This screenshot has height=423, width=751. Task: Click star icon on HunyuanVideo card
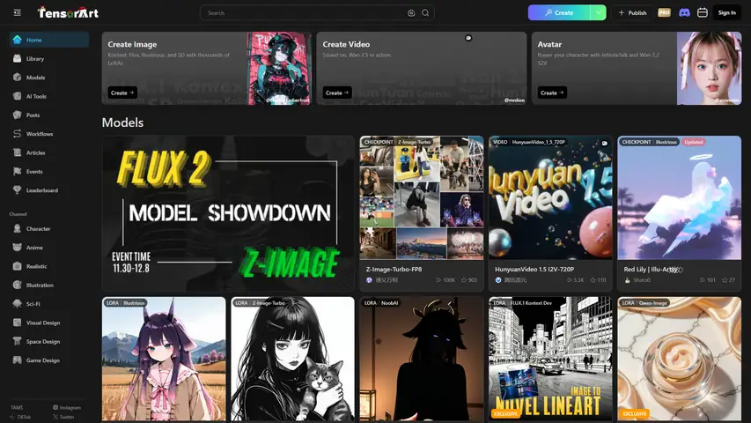(593, 280)
